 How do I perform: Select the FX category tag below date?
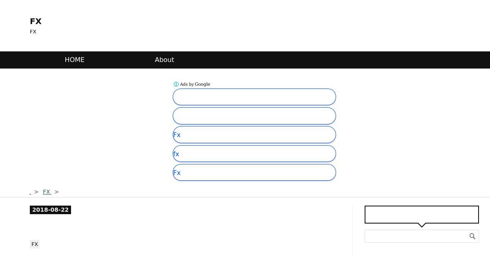tap(35, 244)
